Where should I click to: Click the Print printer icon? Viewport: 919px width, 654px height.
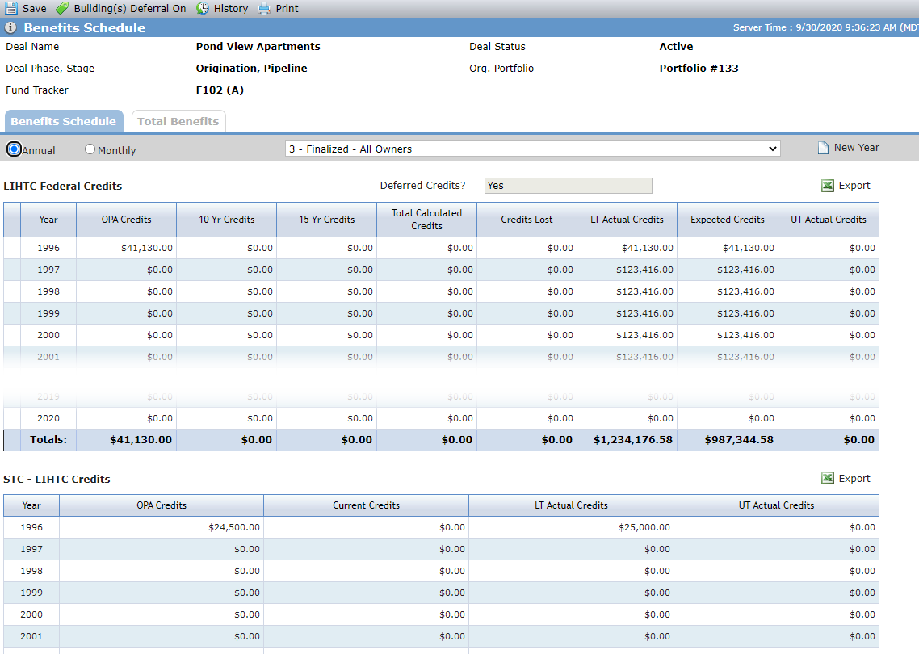click(264, 8)
